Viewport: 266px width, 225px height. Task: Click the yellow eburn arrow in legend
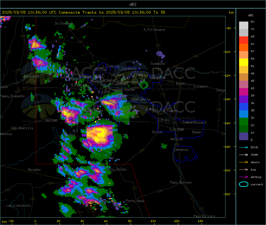pos(244,162)
